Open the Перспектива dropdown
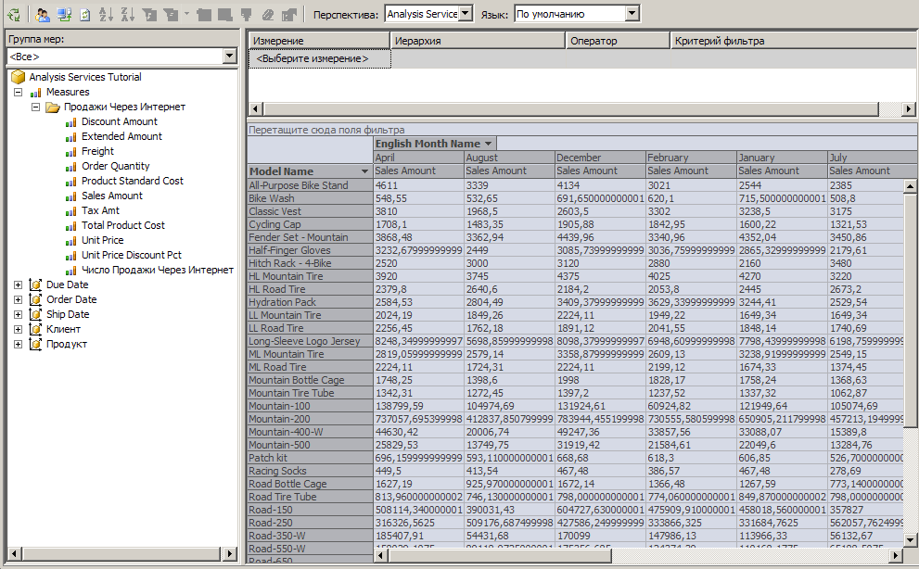Image resolution: width=919 pixels, height=569 pixels. point(466,14)
